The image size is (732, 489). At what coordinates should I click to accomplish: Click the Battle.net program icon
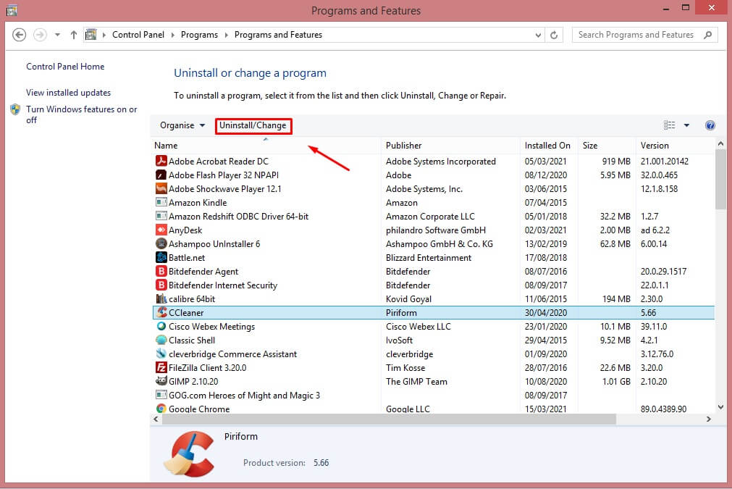(x=161, y=257)
